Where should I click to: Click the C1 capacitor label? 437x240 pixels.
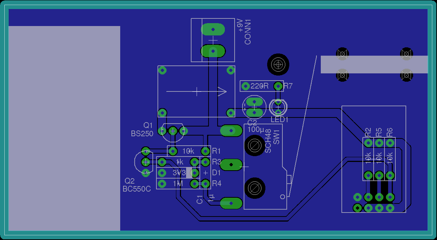pos(199,199)
